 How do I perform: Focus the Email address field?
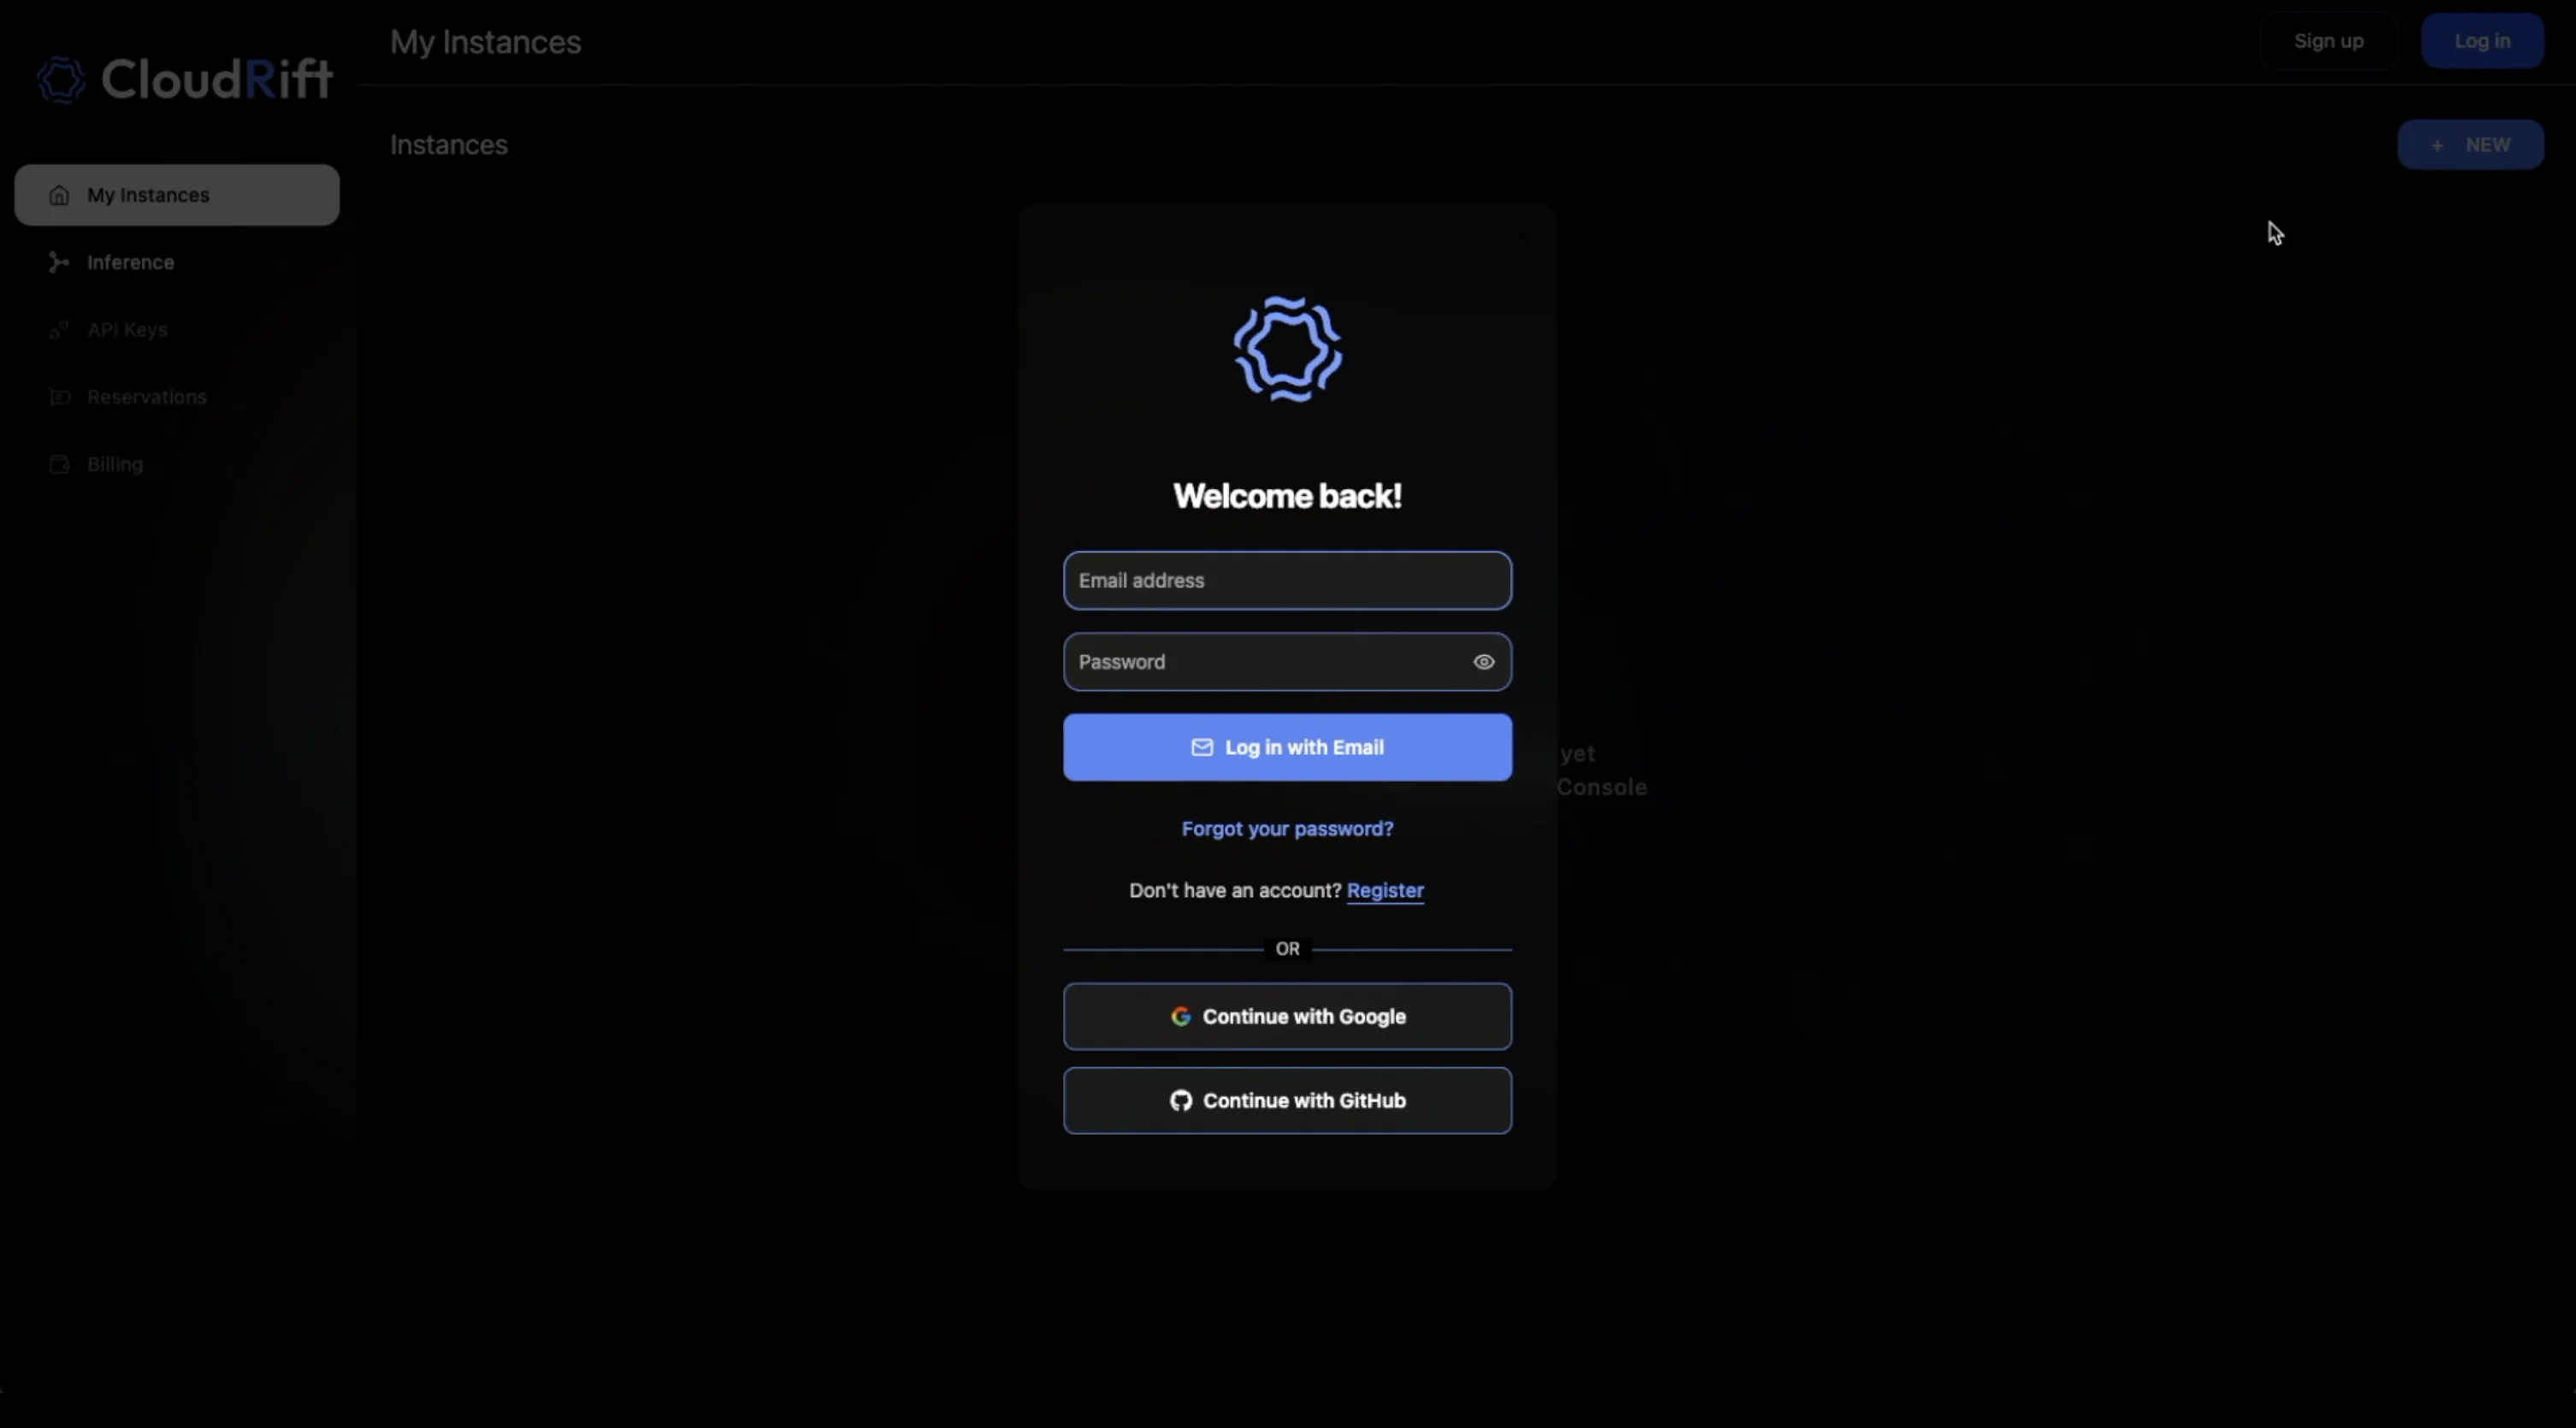point(1287,580)
